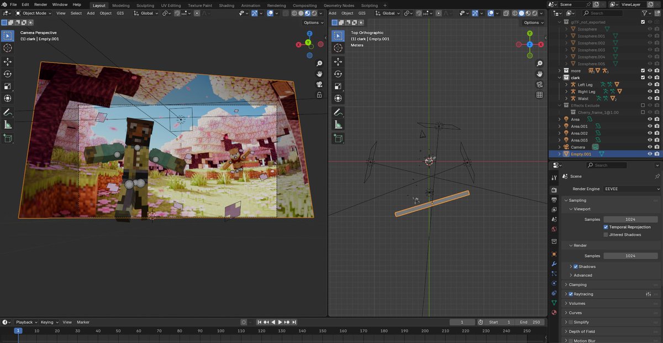Screen dimensions: 663x343
Task: Open the File menu
Action: click(13, 4)
